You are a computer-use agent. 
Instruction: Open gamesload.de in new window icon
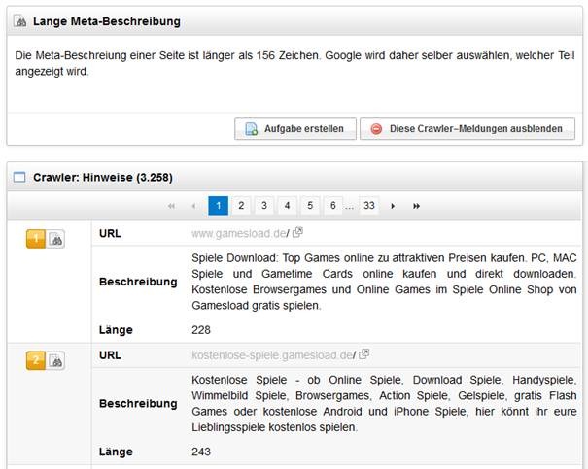pos(297,233)
